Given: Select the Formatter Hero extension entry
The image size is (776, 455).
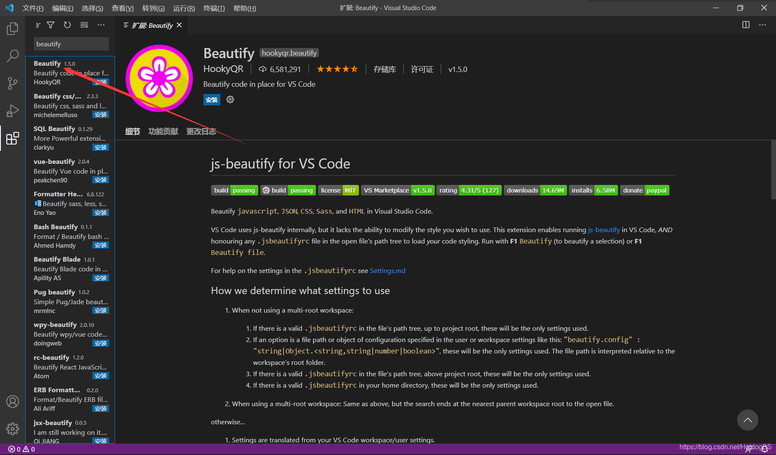Looking at the screenshot, I should [x=70, y=203].
